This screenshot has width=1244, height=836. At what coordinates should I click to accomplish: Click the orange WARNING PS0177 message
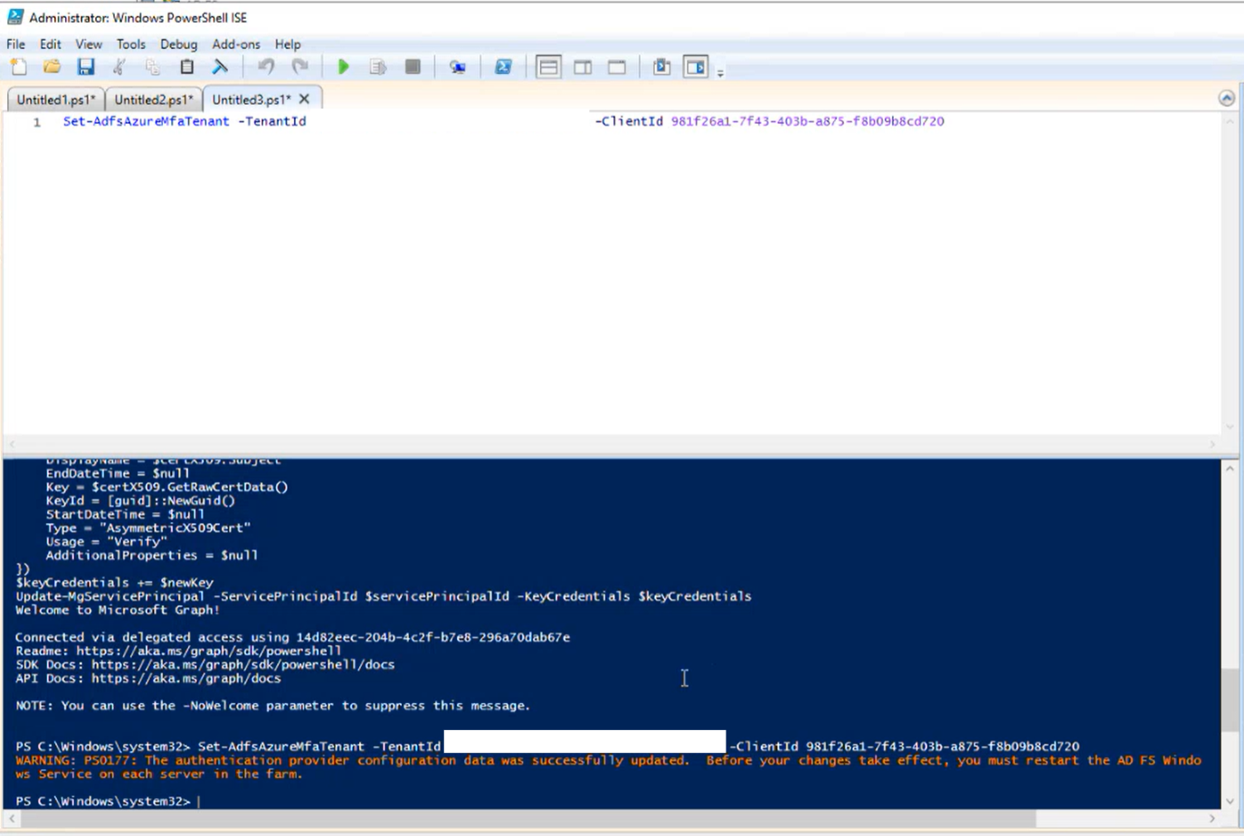608,767
